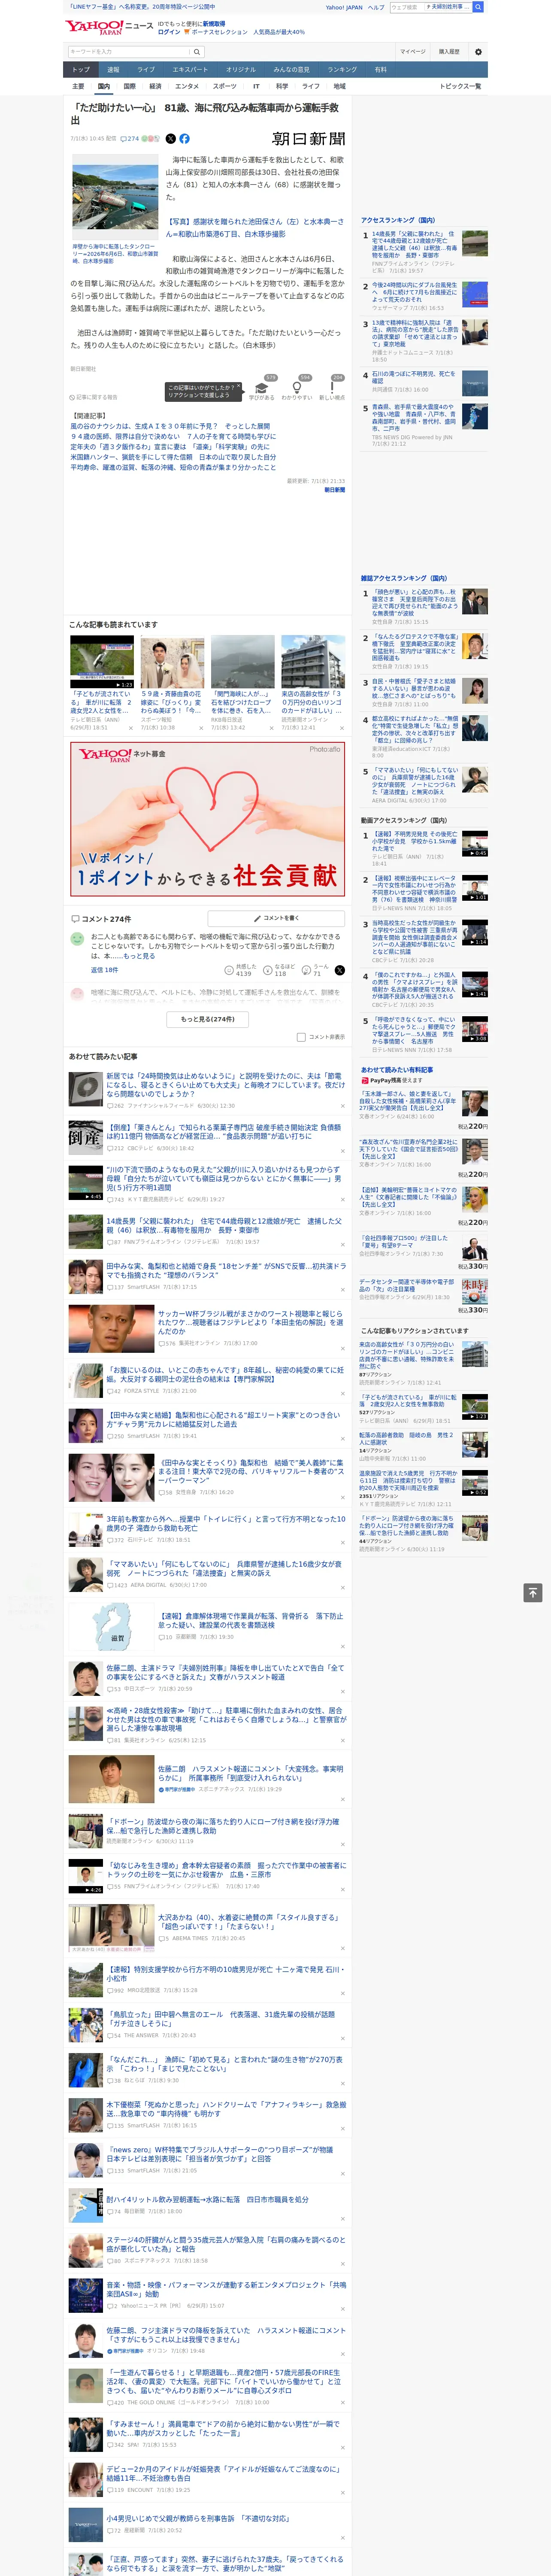This screenshot has height=2576, width=551.
Task: Select the 有料 navigation tab
Action: pyautogui.click(x=380, y=70)
